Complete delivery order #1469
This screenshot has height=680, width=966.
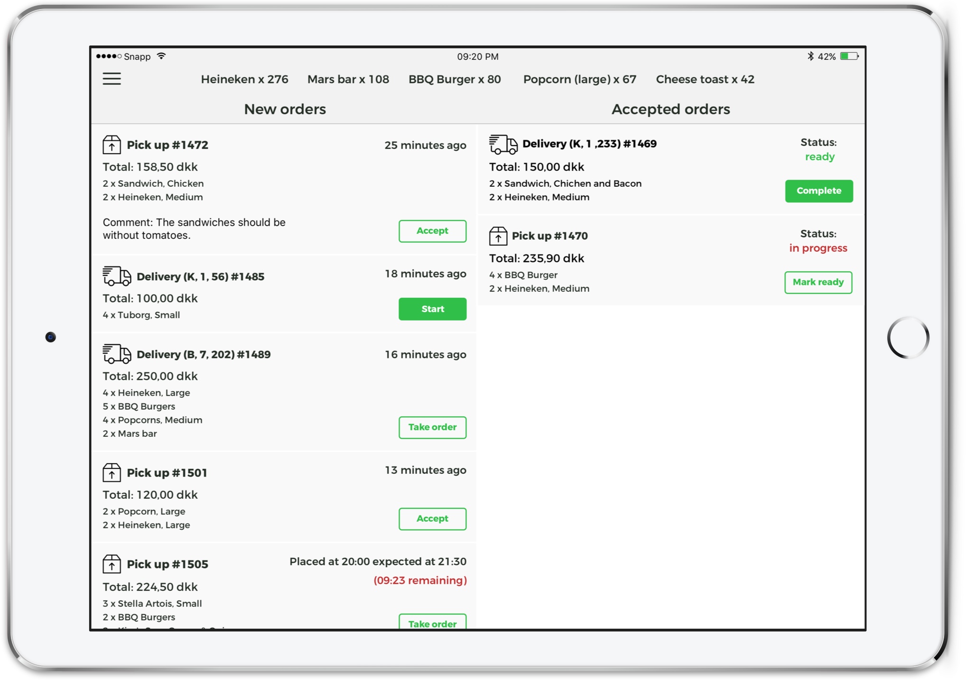click(x=819, y=191)
